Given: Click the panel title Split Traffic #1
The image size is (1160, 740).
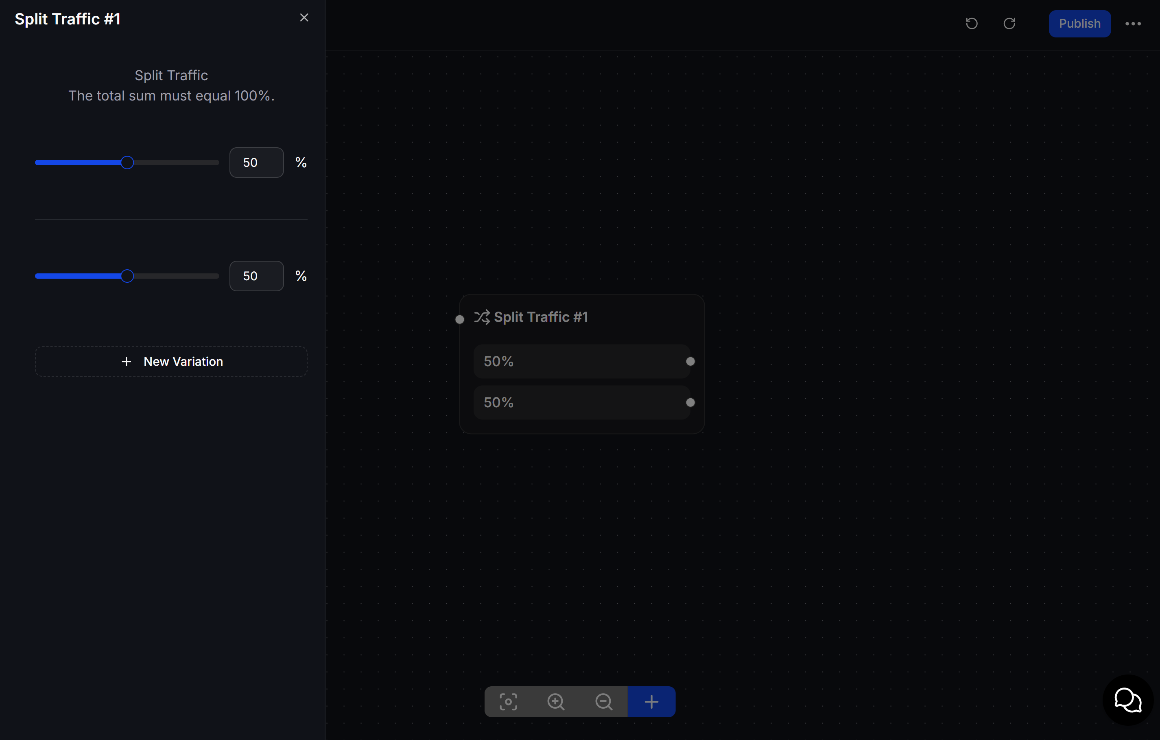Looking at the screenshot, I should 68,19.
